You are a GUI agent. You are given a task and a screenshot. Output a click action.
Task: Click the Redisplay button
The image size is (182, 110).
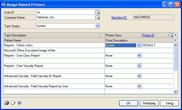tap(149, 103)
